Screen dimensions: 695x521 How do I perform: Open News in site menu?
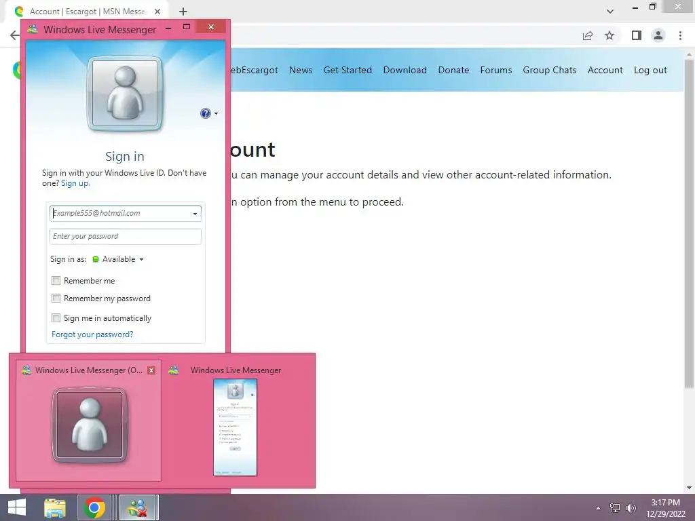[301, 70]
